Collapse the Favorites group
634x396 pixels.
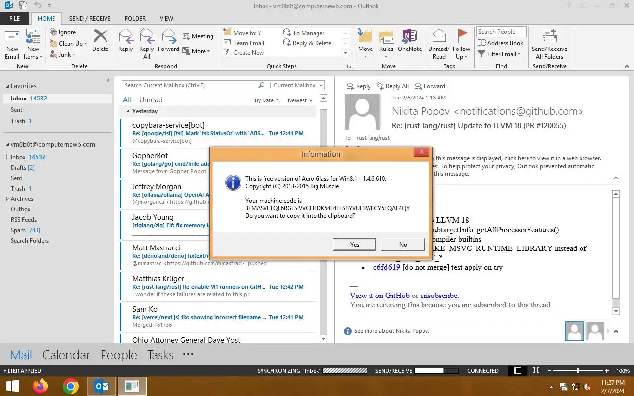(7, 86)
